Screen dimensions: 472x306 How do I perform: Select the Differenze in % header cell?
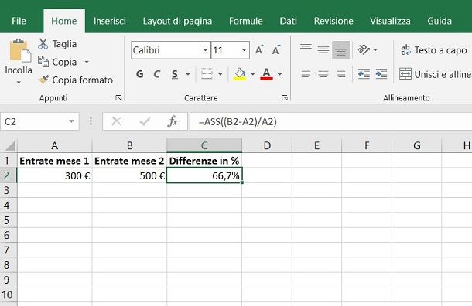coord(204,161)
